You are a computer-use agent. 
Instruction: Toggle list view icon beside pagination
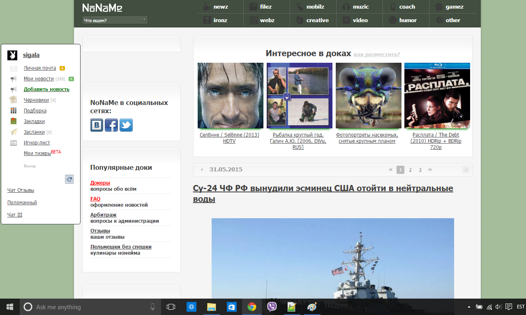[466, 170]
